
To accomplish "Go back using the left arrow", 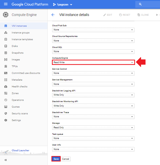I will pyautogui.click(x=53, y=15).
